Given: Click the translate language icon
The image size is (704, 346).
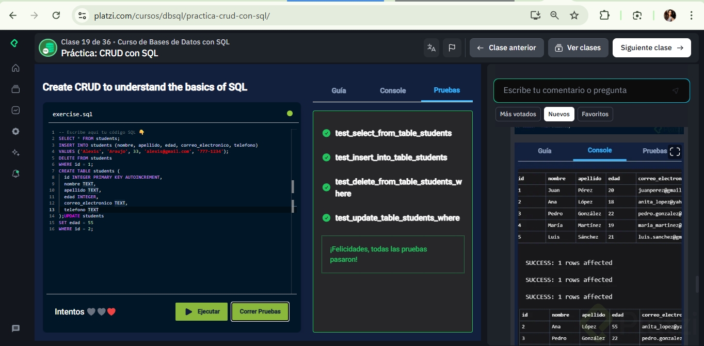Looking at the screenshot, I should (431, 48).
